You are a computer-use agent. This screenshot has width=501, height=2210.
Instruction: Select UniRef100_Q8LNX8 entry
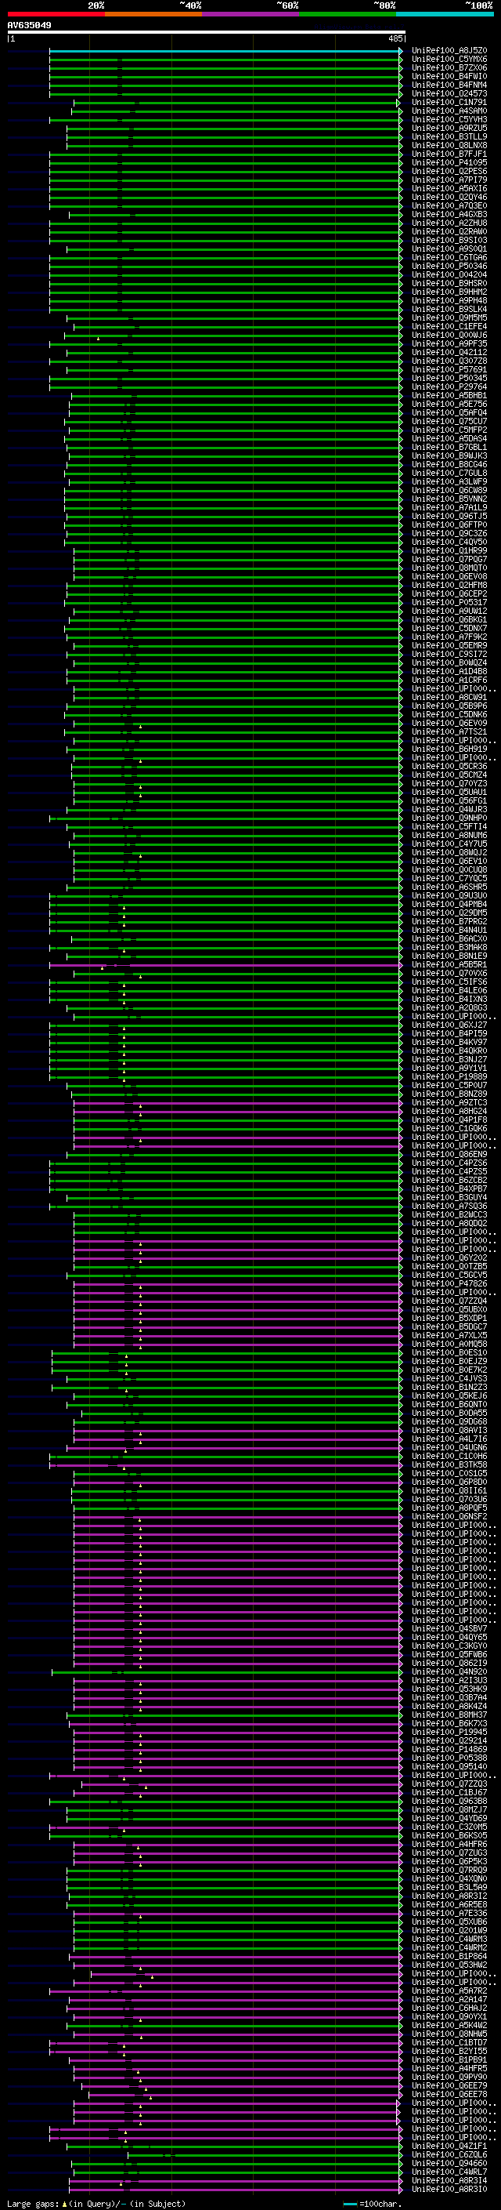[x=449, y=145]
